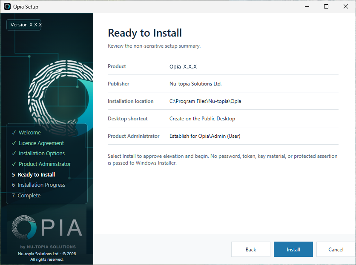Go Back to previous step

click(251, 249)
